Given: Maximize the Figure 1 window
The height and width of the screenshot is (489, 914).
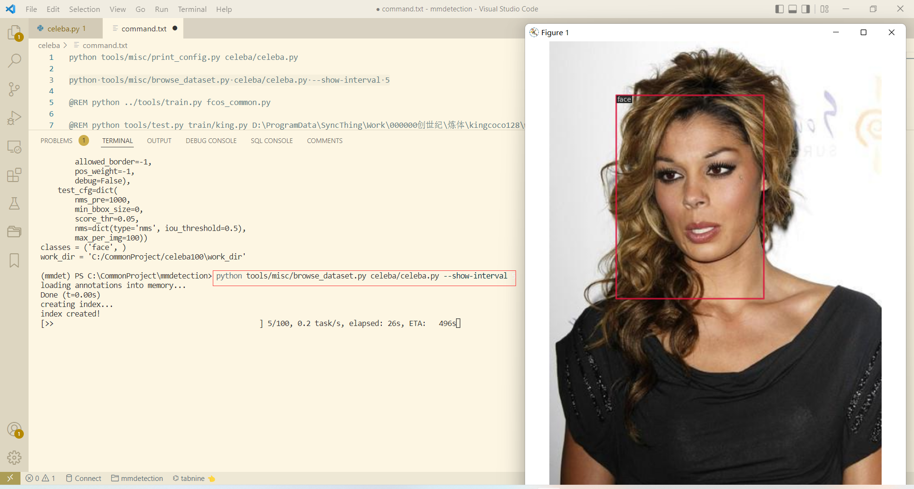Looking at the screenshot, I should [x=864, y=32].
